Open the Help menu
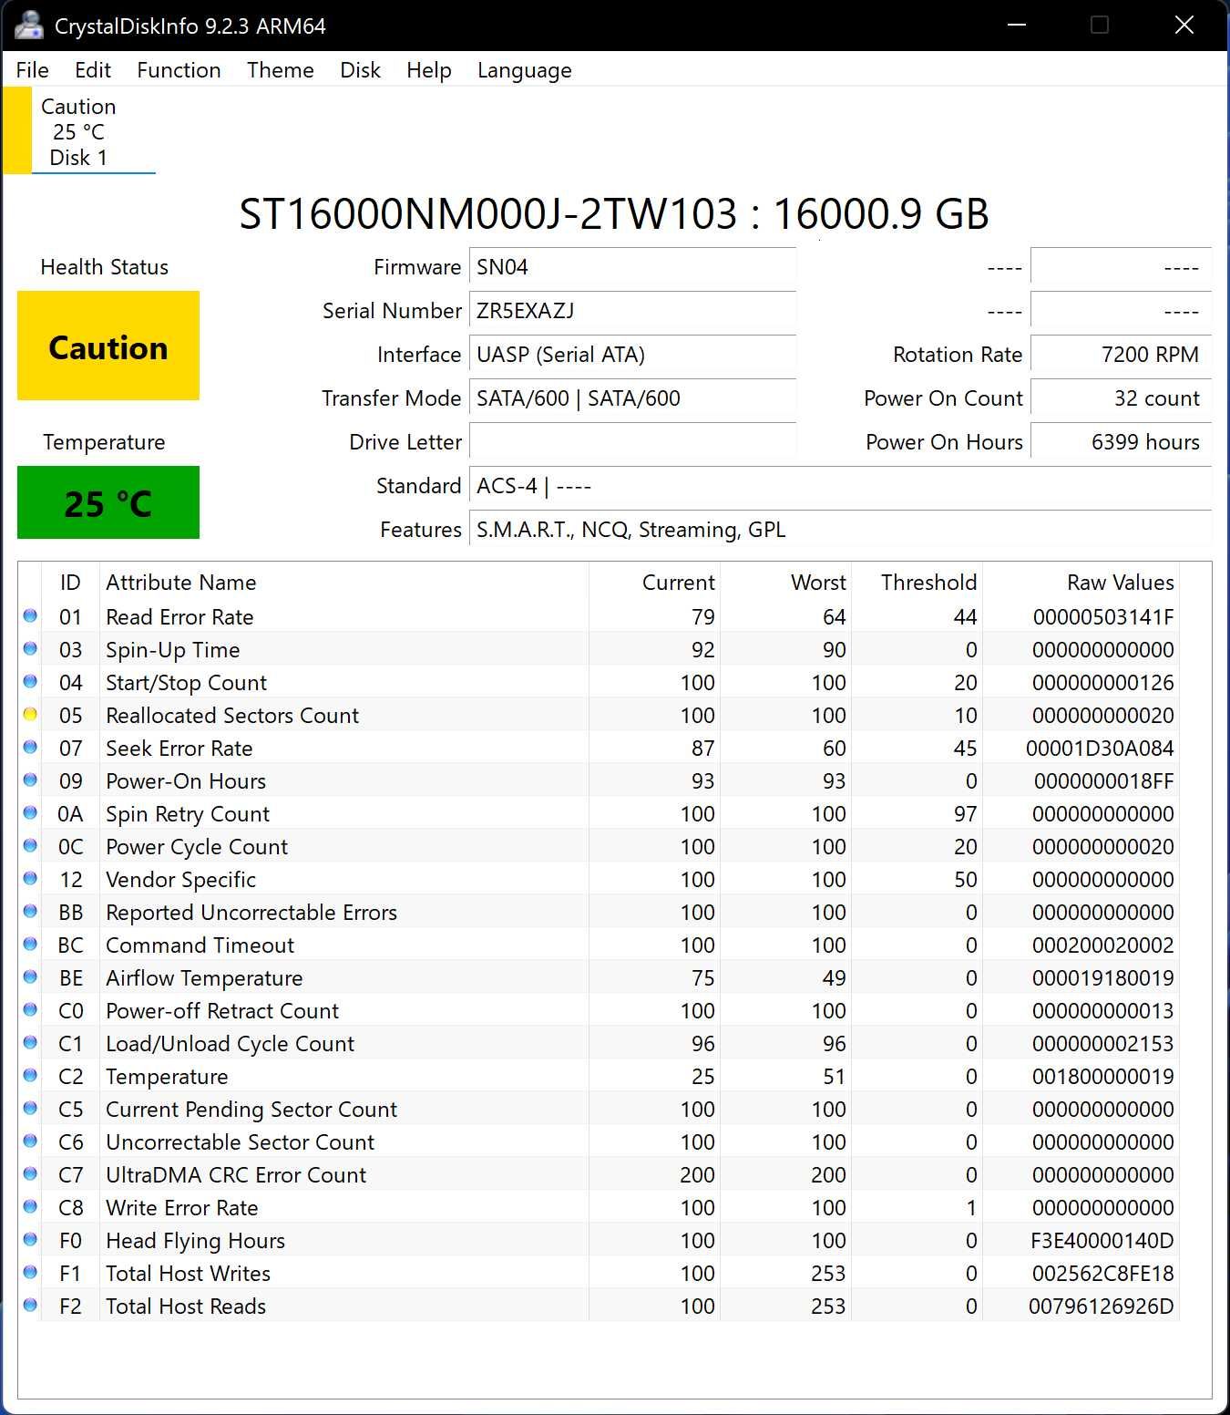1230x1415 pixels. [x=429, y=70]
